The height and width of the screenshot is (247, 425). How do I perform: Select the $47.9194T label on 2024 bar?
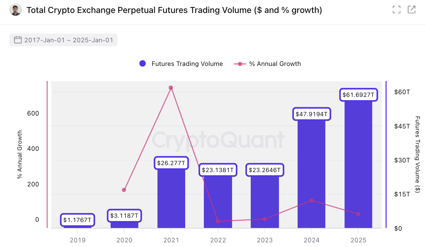point(311,115)
